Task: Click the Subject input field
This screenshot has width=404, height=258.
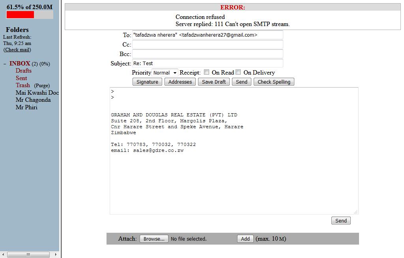Action: click(x=208, y=63)
